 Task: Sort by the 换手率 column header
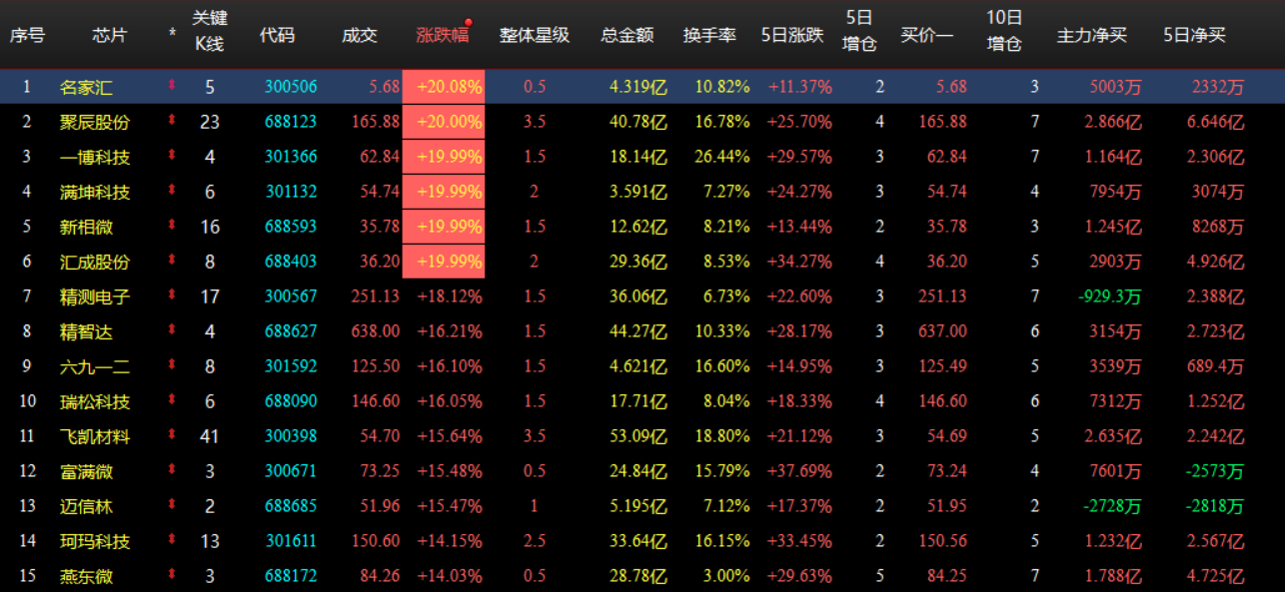pyautogui.click(x=709, y=35)
